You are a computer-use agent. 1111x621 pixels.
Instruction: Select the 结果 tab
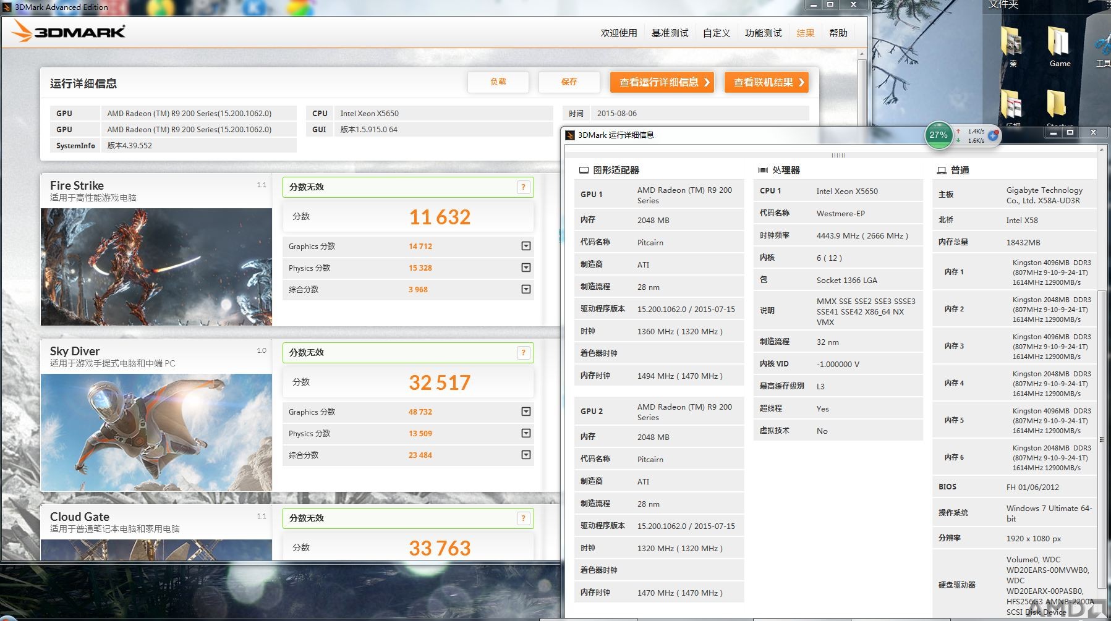pos(805,33)
